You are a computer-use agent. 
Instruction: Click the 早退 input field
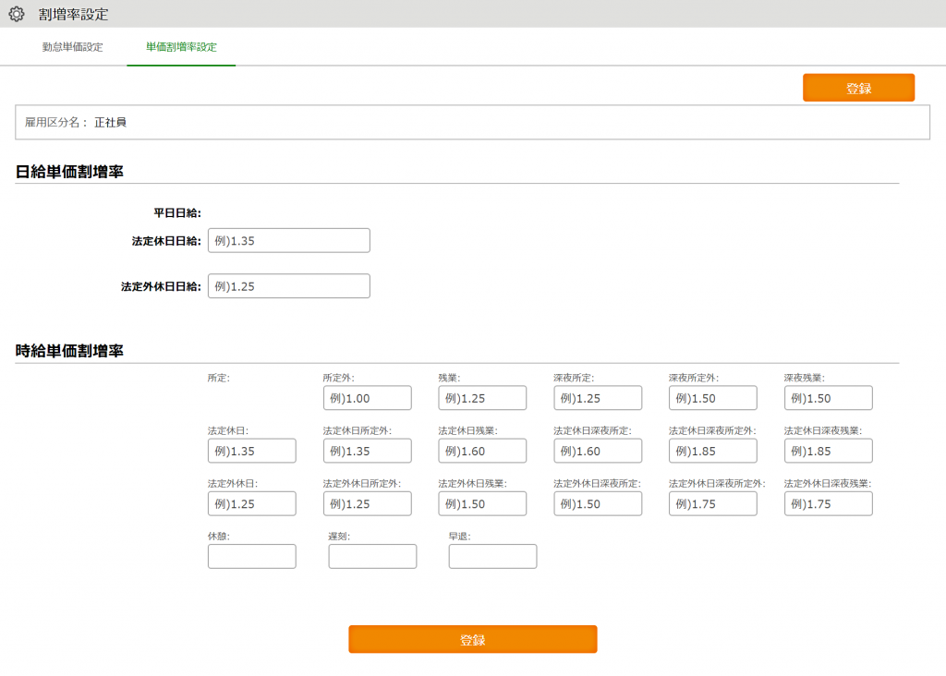(492, 556)
